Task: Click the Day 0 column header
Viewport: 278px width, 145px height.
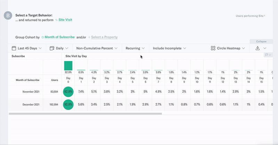Action: coord(68,80)
